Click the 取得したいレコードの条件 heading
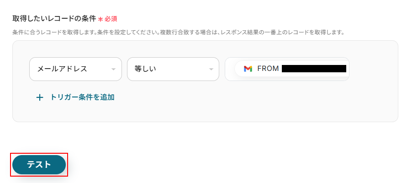 (x=54, y=19)
